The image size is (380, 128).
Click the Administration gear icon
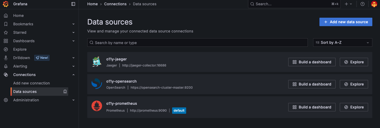pyautogui.click(x=6, y=100)
